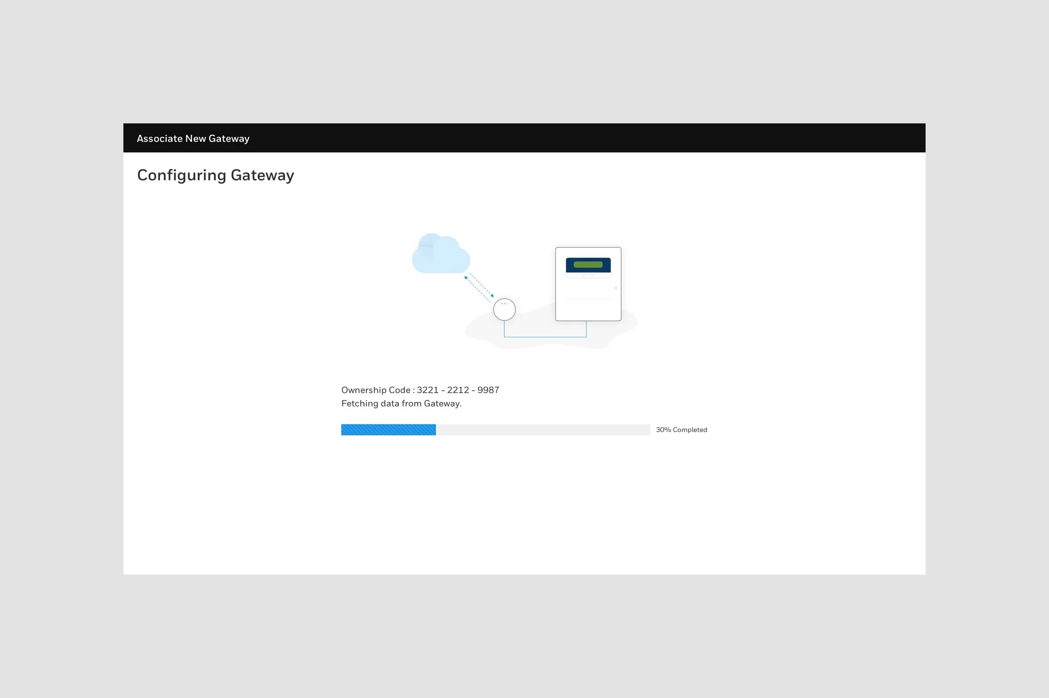Click the blue wire connecting gateway to panel
Screen dimensions: 1049x698
pyautogui.click(x=545, y=337)
